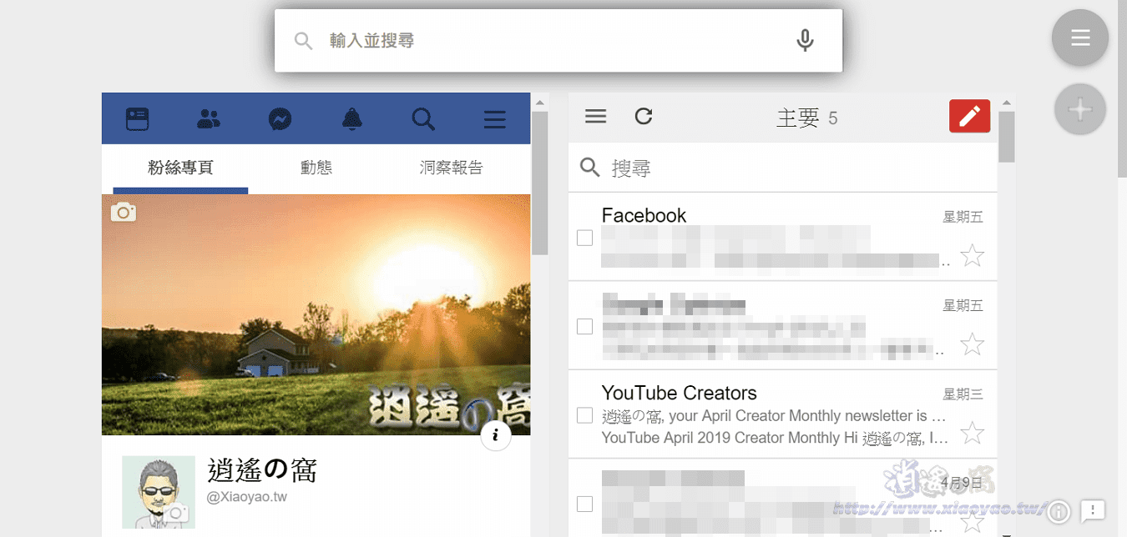The height and width of the screenshot is (537, 1127).
Task: Open the Messenger icon
Action: [280, 119]
